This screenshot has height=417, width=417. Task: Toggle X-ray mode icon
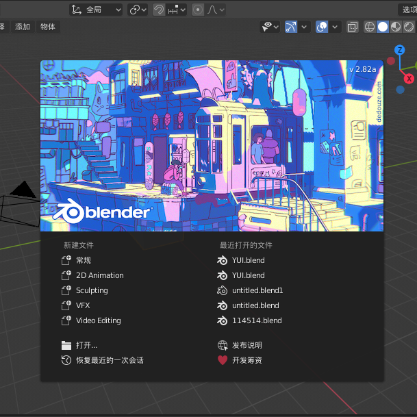(x=353, y=27)
